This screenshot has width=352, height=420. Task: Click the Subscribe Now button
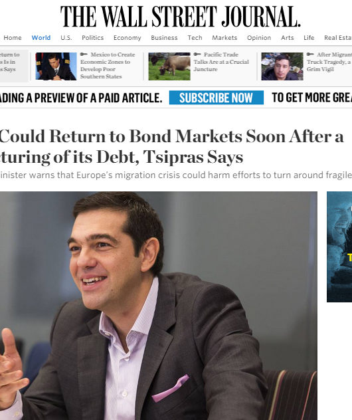[x=217, y=98]
